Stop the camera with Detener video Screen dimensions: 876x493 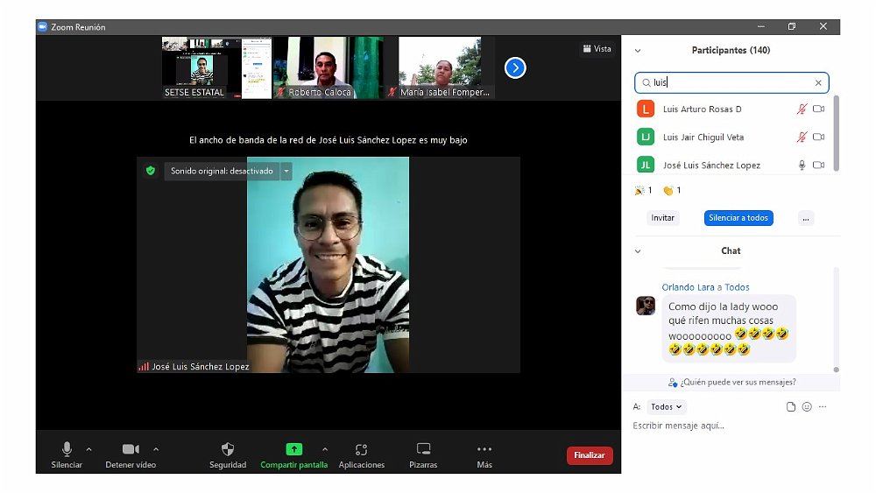pos(131,450)
